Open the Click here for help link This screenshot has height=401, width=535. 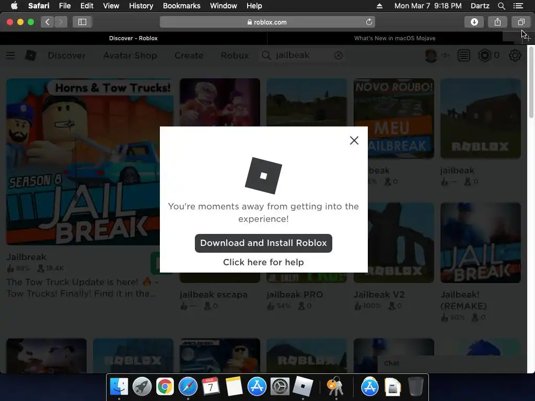(263, 262)
